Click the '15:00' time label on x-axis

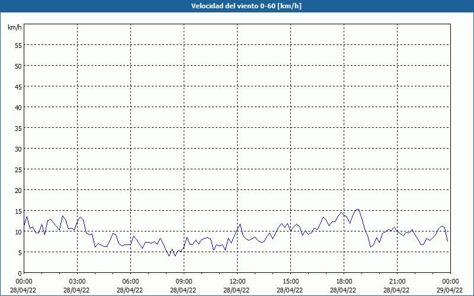(x=290, y=282)
